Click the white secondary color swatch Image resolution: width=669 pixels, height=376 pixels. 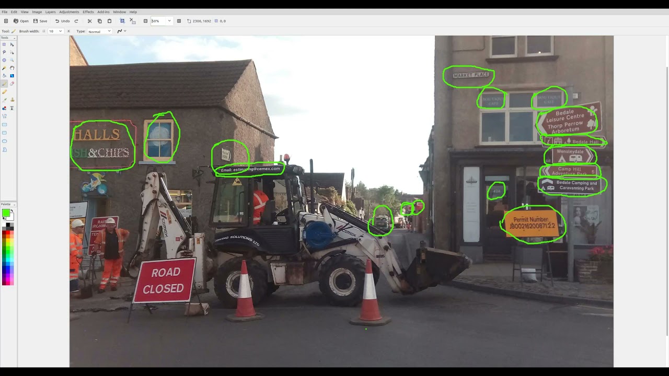pyautogui.click(x=10, y=217)
